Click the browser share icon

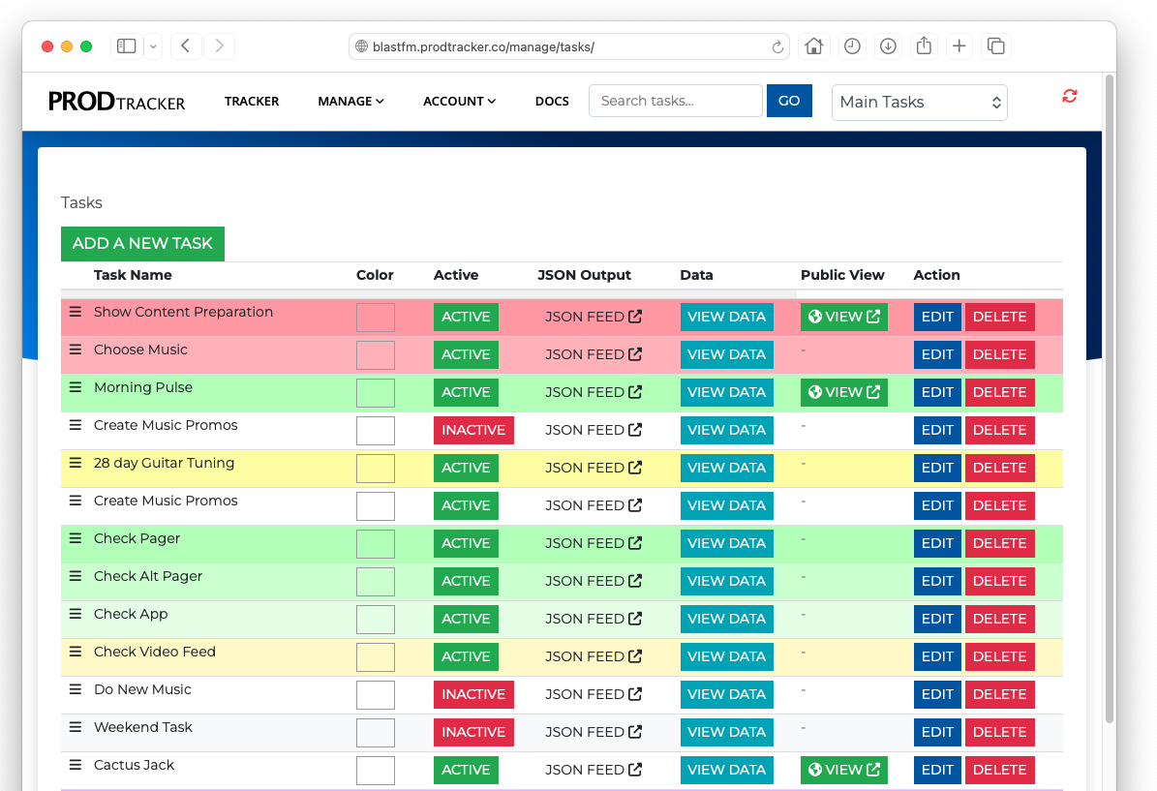coord(924,46)
